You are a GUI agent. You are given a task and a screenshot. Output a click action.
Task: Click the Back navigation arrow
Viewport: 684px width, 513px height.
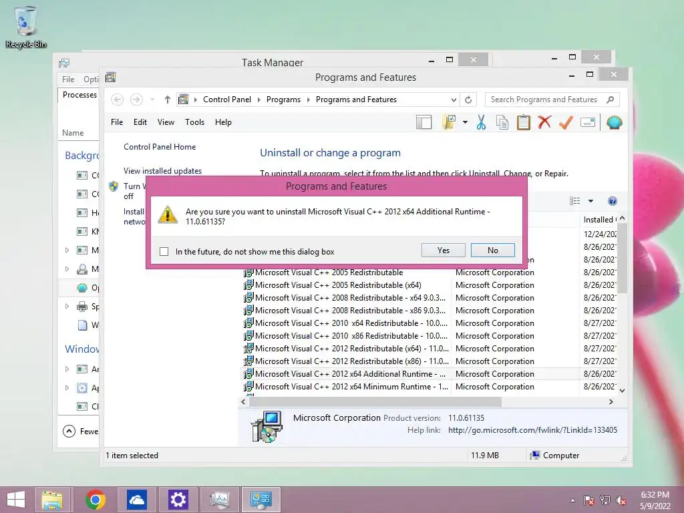click(117, 100)
